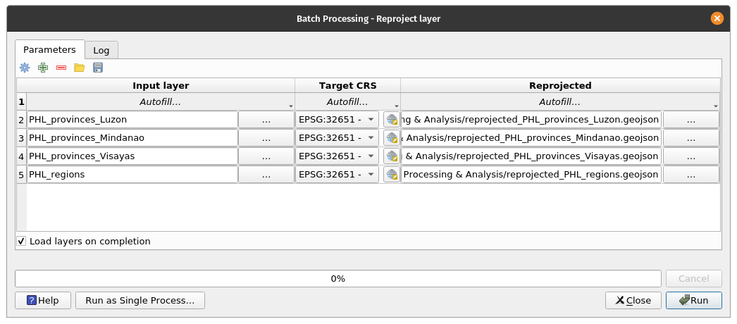
Task: Expand Input layer Autofill dropdown
Action: [x=161, y=102]
